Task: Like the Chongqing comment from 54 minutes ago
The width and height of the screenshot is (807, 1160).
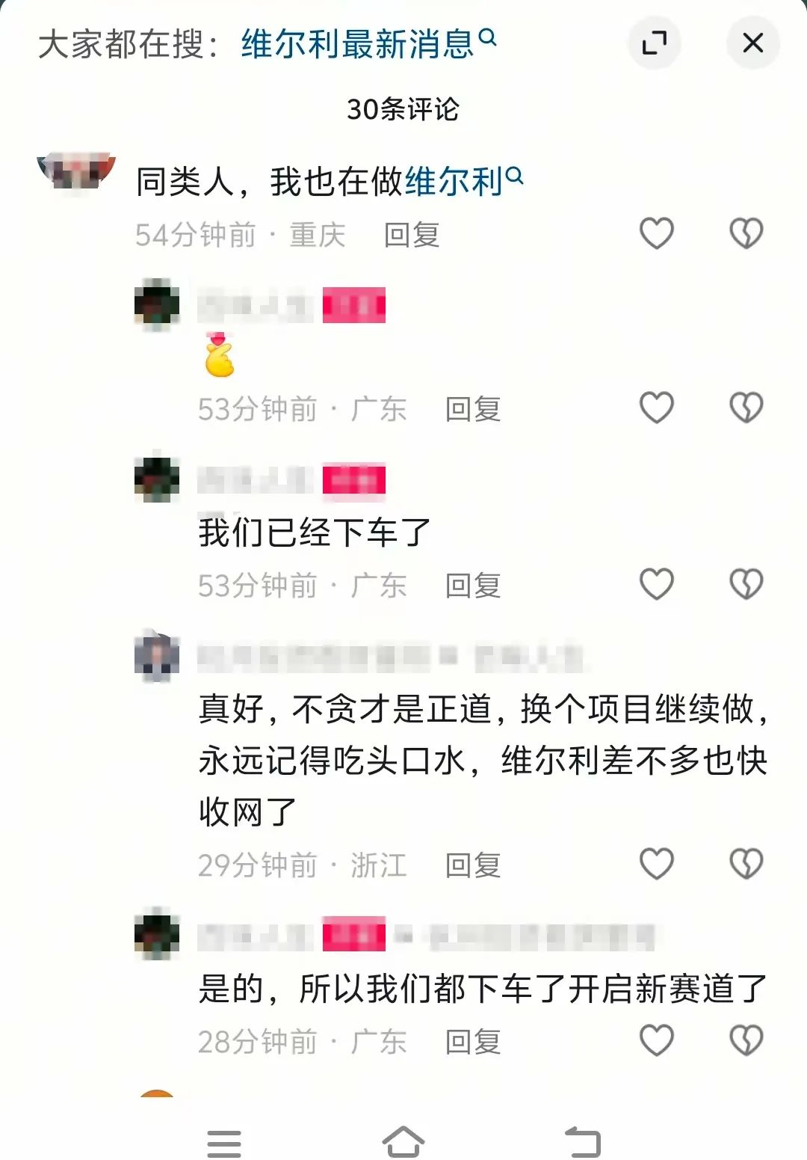Action: 657,233
